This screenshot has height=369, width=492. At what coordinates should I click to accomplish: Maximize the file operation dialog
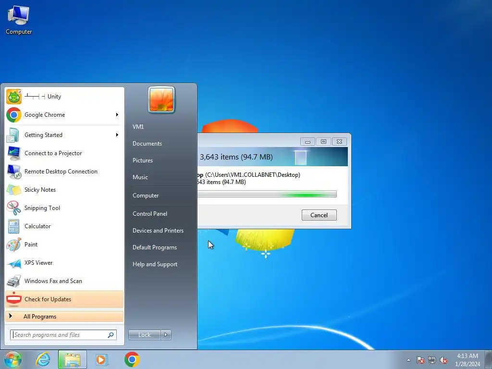click(x=323, y=142)
